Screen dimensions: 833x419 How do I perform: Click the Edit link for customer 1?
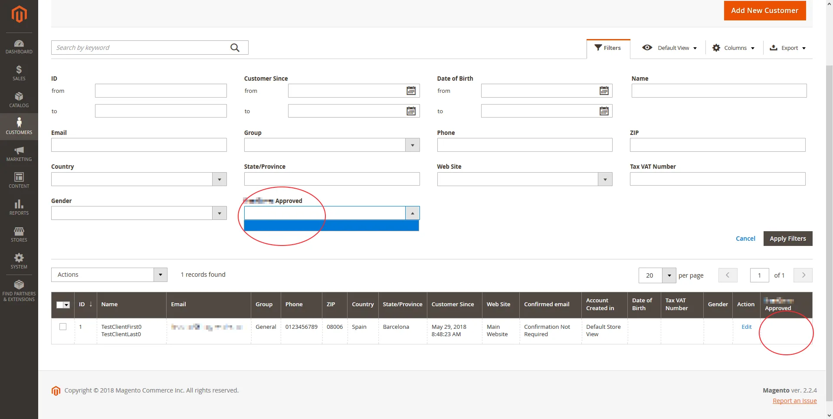(x=746, y=327)
